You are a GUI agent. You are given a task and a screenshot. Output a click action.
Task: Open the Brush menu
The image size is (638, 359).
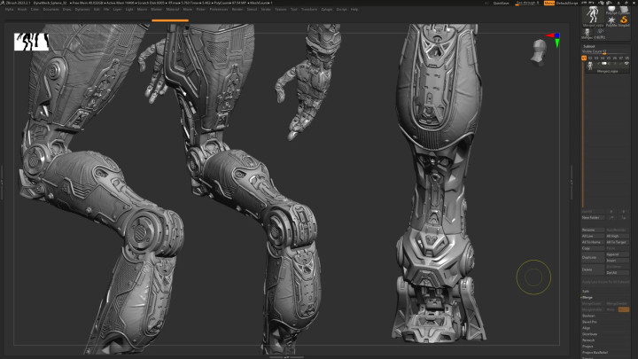[22, 9]
